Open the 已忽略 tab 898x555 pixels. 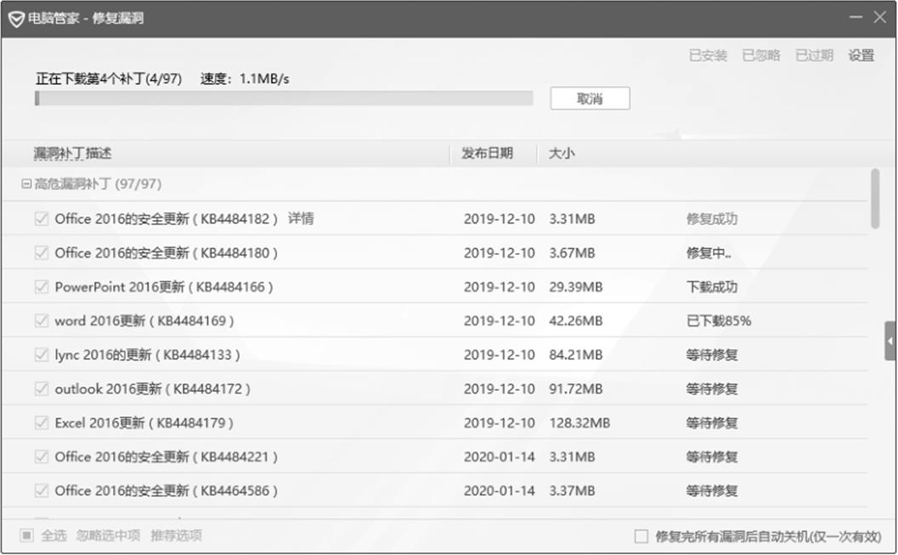(x=760, y=55)
